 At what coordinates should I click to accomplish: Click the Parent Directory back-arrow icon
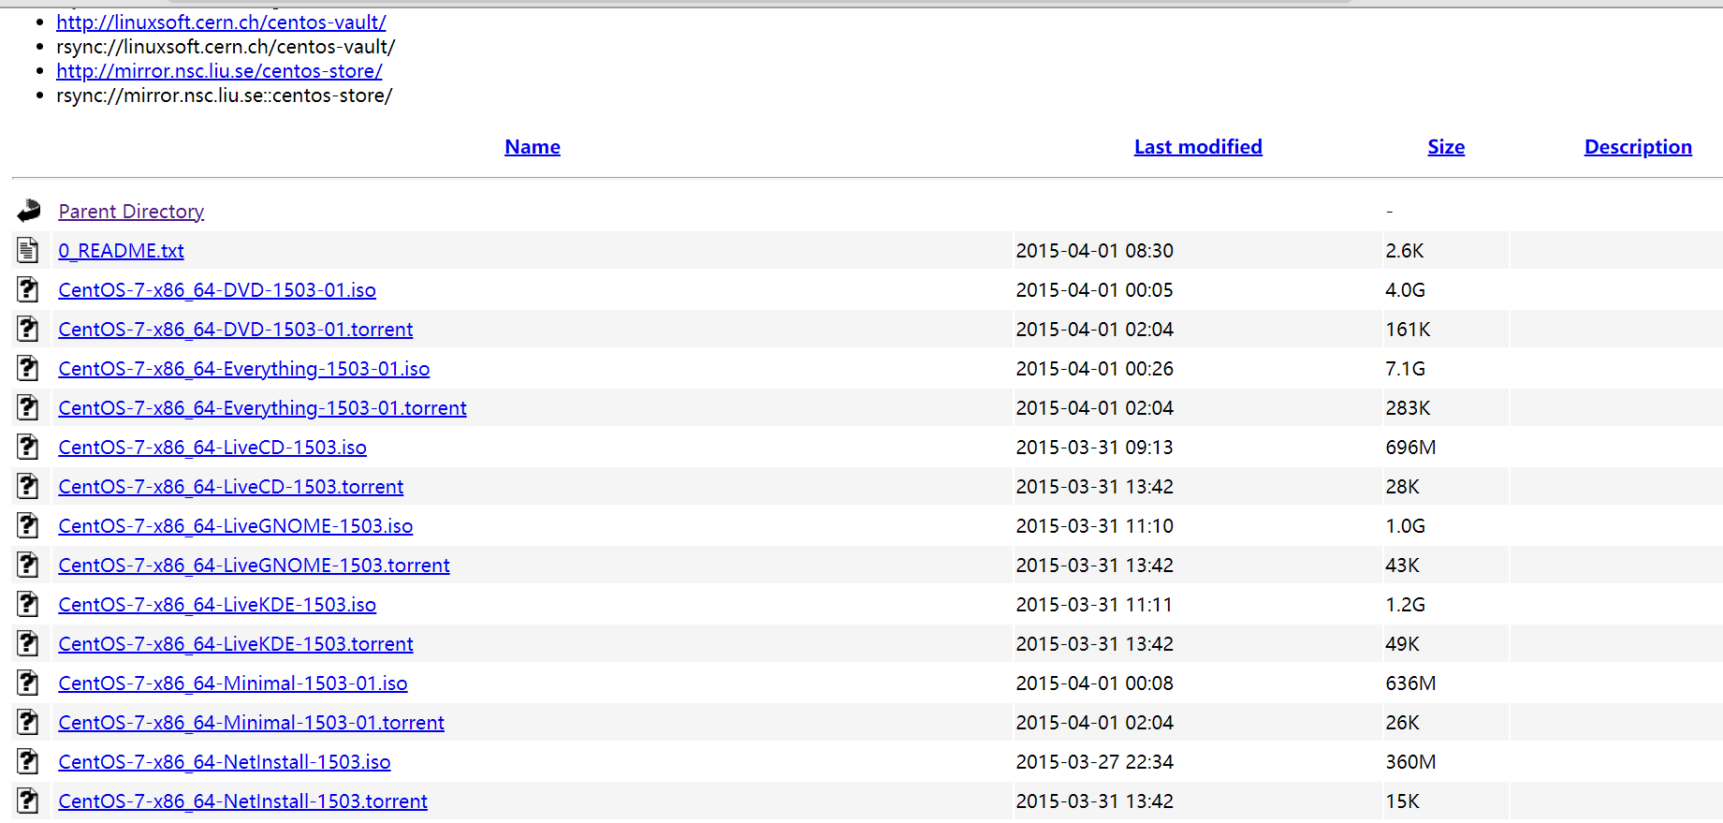[29, 211]
